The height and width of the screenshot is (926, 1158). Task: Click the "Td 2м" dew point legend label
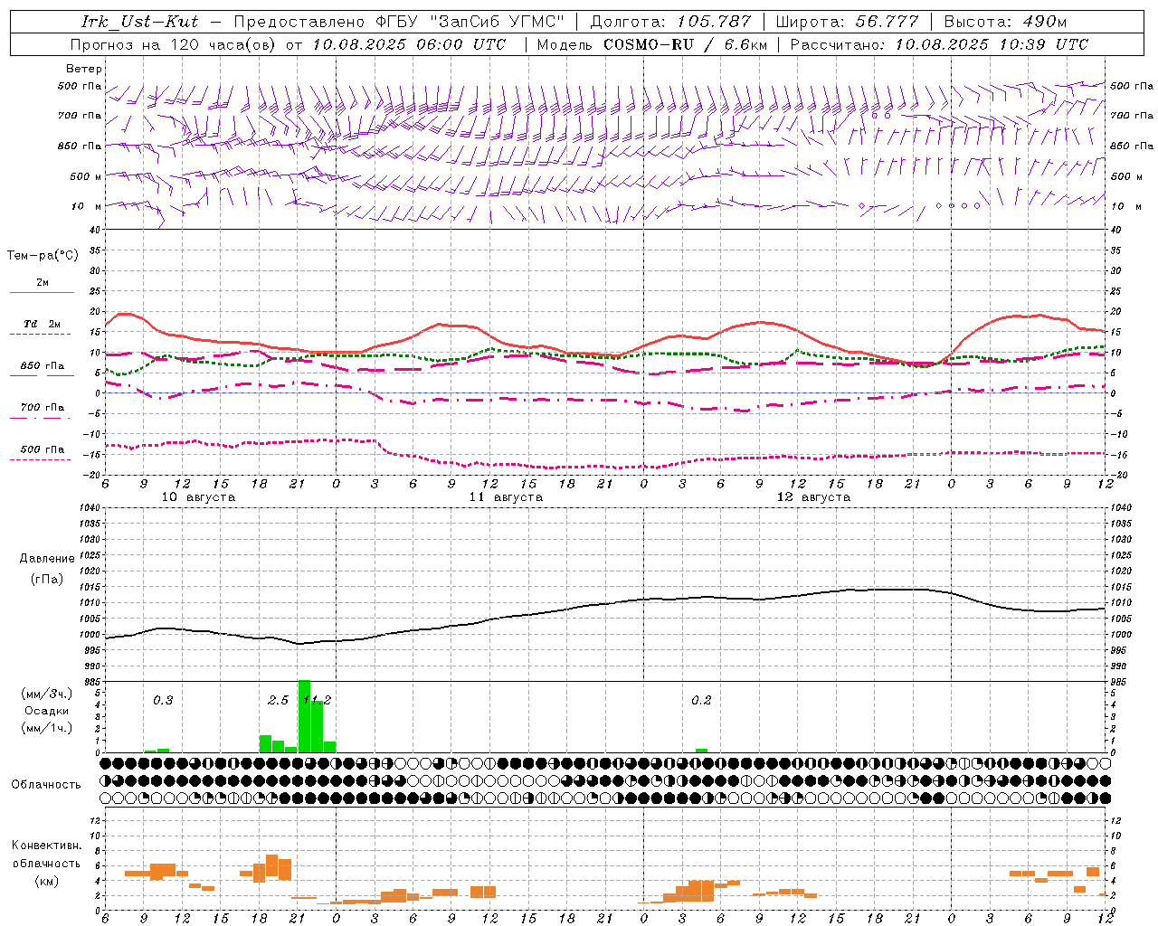42,324
